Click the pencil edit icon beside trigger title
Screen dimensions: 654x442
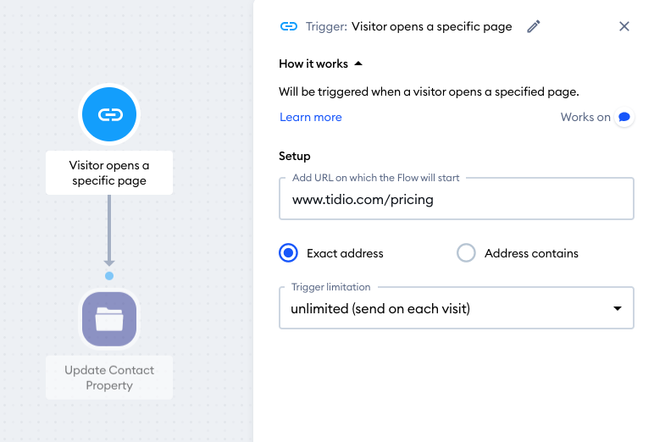coord(533,26)
